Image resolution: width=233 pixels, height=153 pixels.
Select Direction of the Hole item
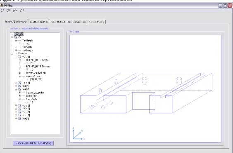pyautogui.click(x=36, y=73)
